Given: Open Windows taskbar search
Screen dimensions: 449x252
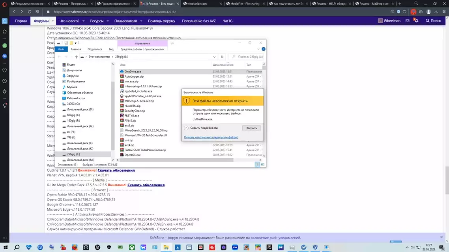Looking at the screenshot, I should (17, 247).
